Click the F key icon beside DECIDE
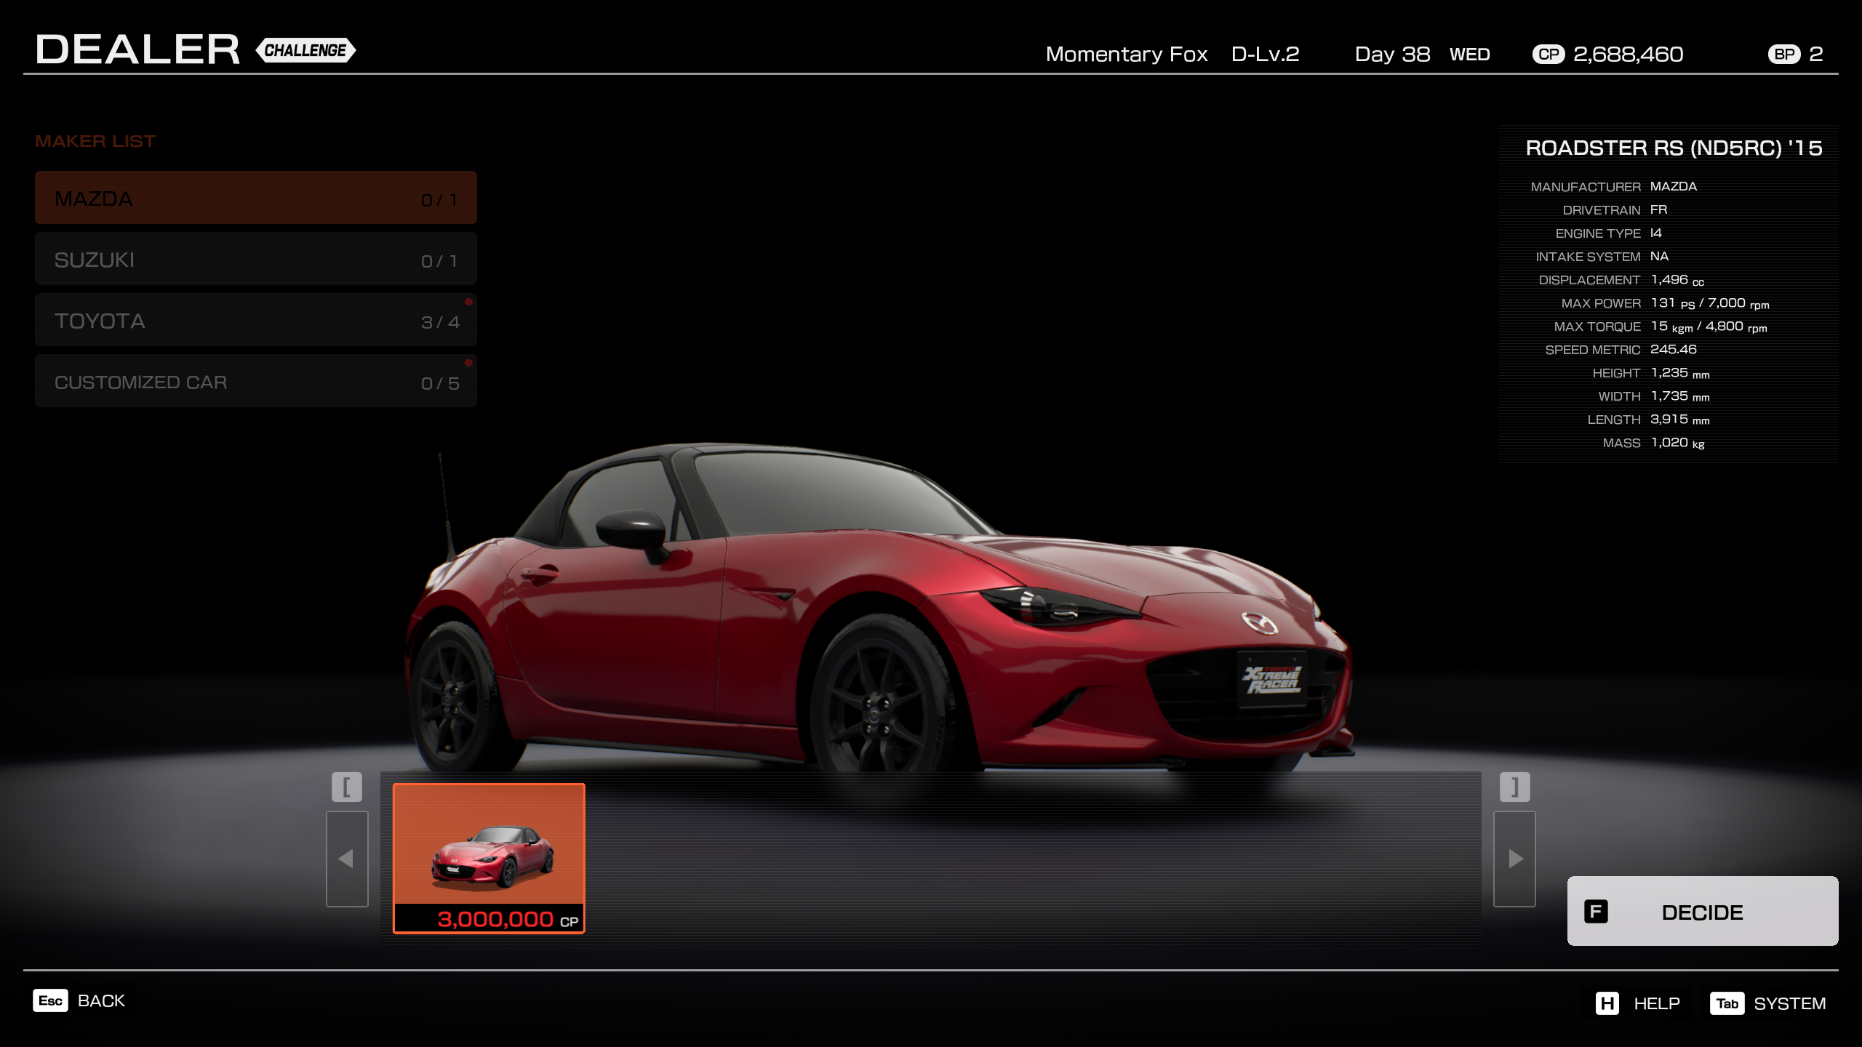The image size is (1862, 1047). pos(1597,911)
